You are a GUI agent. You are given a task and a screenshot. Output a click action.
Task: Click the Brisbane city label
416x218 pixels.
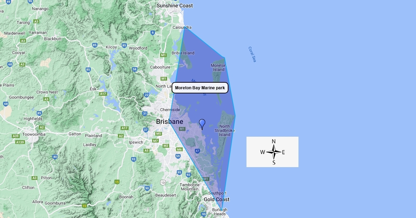pos(170,121)
